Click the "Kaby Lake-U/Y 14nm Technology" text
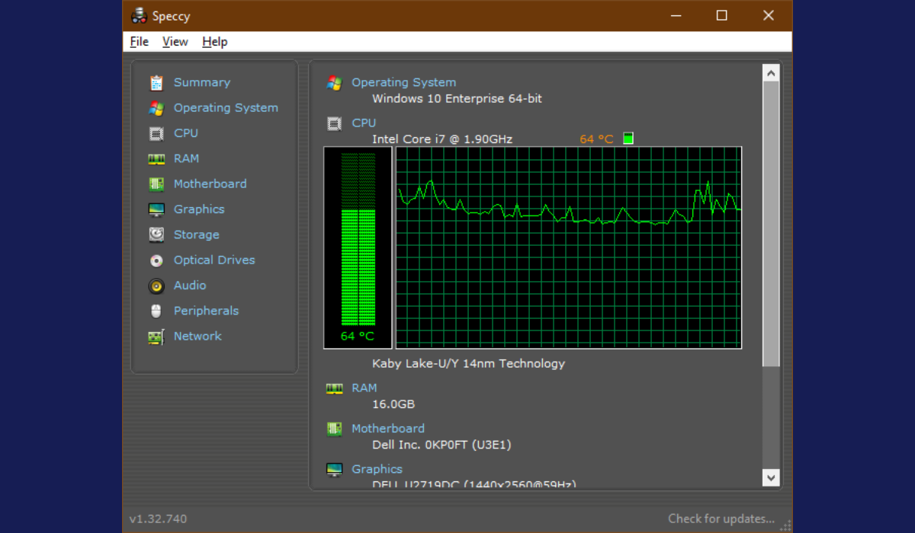Screen dimensions: 915x533 pos(469,363)
